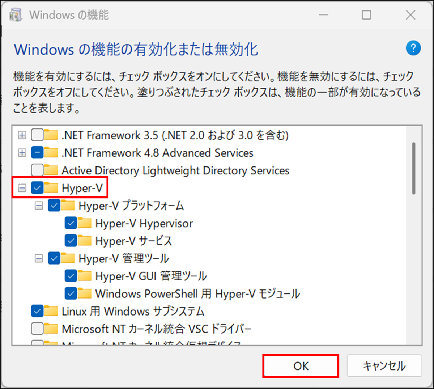Click the Active Directory Lightweight Directory Services folder icon
Viewport: 434px width, 389px height.
51,170
